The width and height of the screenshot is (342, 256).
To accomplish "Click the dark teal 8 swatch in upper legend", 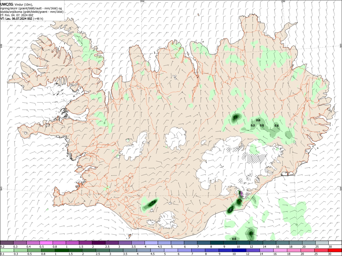I will click(217, 243).
